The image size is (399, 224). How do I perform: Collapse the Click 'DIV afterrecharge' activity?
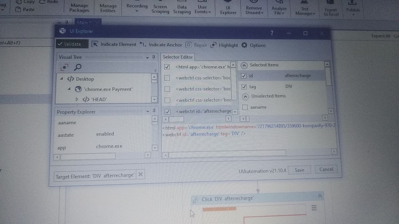click(x=320, y=196)
